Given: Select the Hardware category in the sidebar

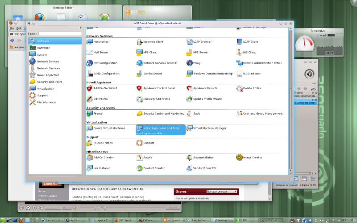Looking at the screenshot, I should click(55, 48).
